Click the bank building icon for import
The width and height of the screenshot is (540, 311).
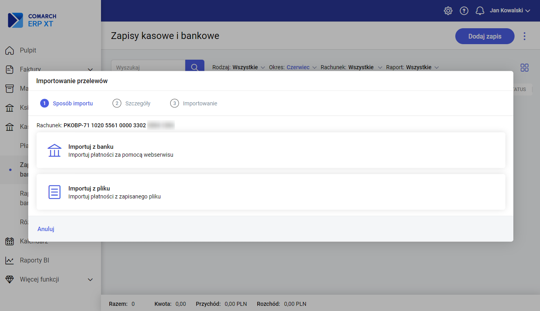click(54, 150)
